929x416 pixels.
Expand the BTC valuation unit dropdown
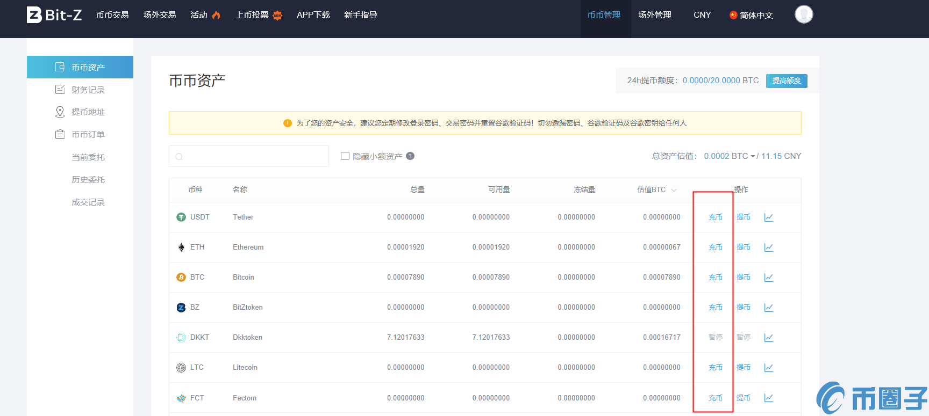[x=753, y=156]
